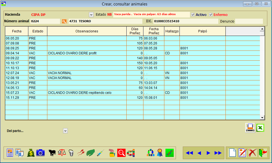Click the Observaciones column header
This screenshot has width=272, height=163.
[x=87, y=31]
